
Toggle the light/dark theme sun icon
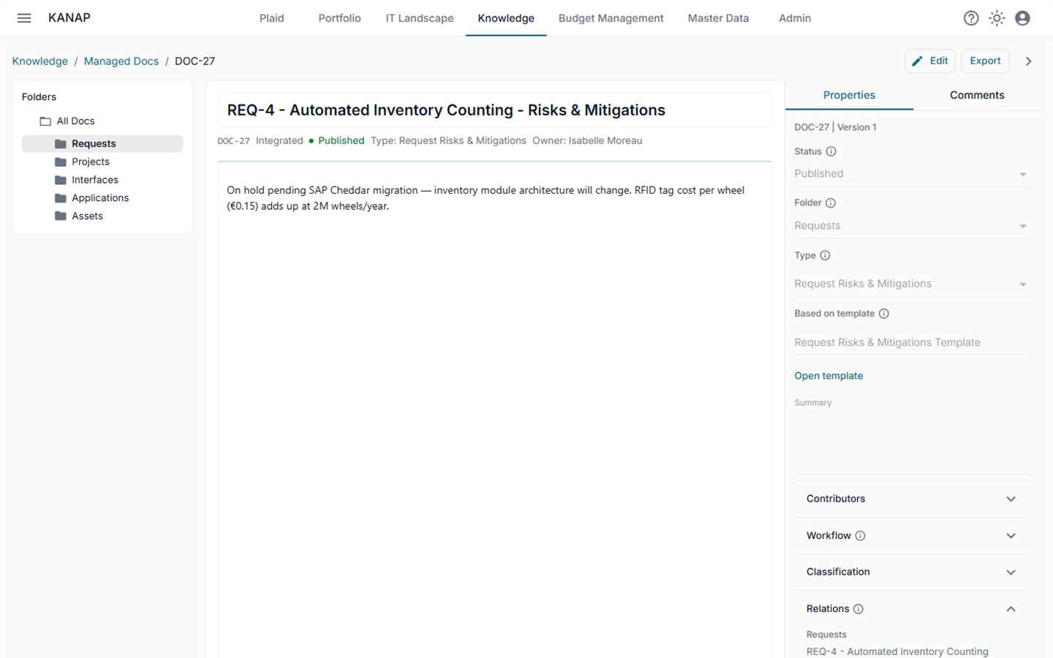click(x=997, y=18)
